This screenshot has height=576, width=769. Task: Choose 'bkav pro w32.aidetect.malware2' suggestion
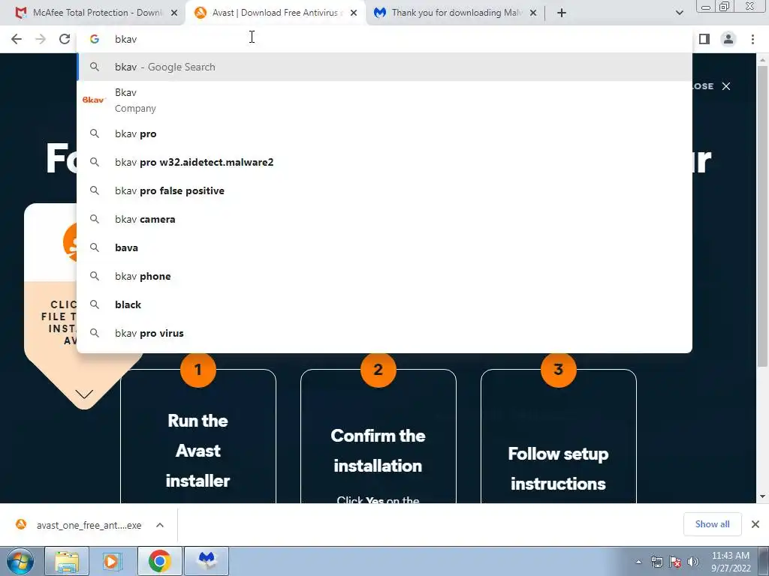(x=384, y=162)
